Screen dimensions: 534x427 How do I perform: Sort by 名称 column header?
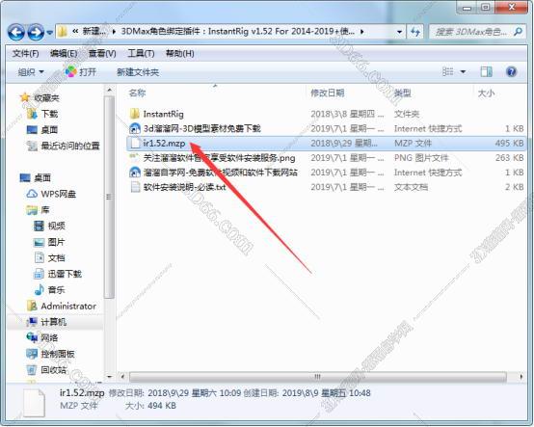pos(137,93)
